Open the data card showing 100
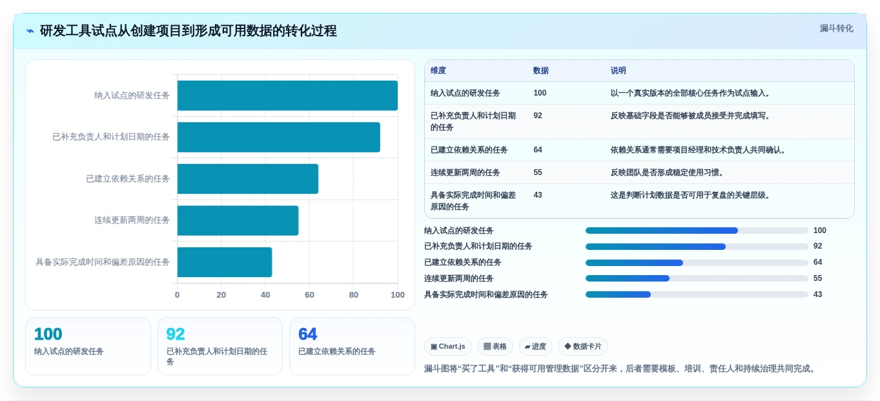 click(88, 346)
